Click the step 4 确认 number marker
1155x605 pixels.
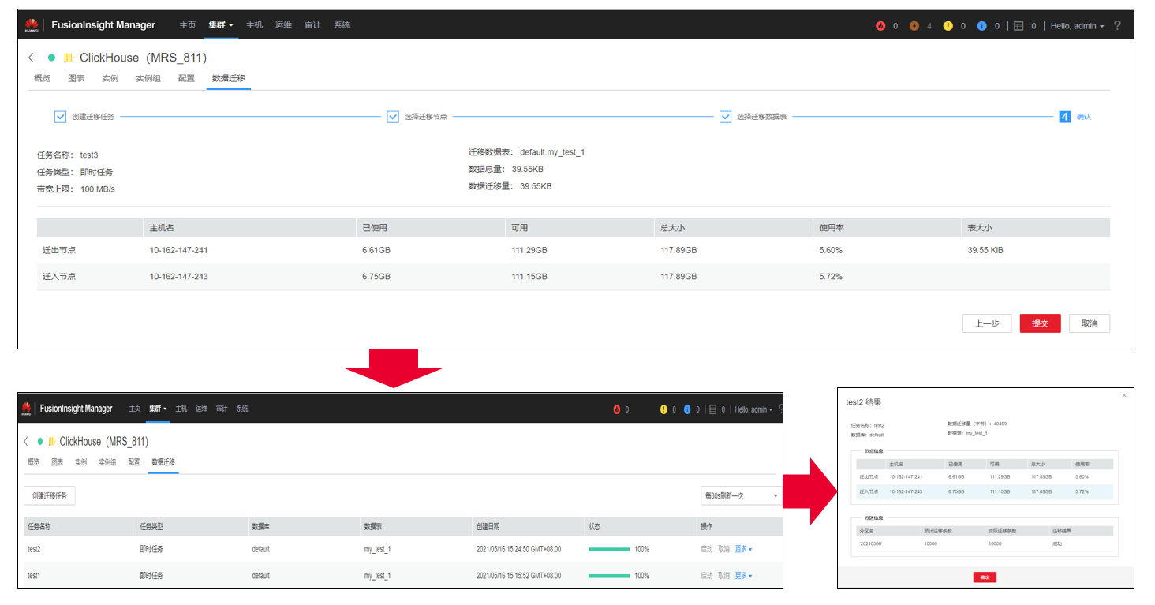(x=1065, y=117)
